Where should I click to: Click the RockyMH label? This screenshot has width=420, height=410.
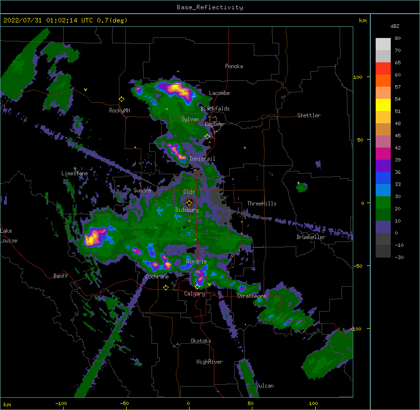(x=119, y=111)
